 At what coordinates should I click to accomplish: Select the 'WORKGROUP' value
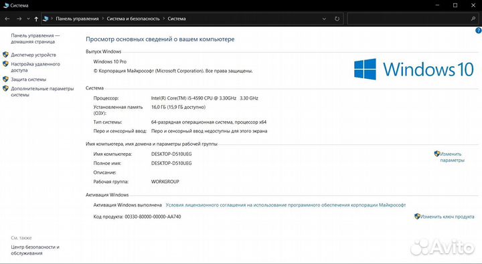click(165, 181)
